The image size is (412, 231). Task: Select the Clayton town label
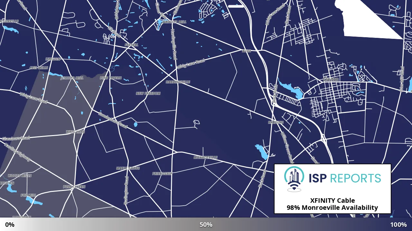click(331, 79)
